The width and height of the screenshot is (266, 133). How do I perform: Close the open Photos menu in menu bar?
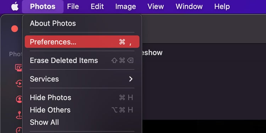tap(43, 7)
